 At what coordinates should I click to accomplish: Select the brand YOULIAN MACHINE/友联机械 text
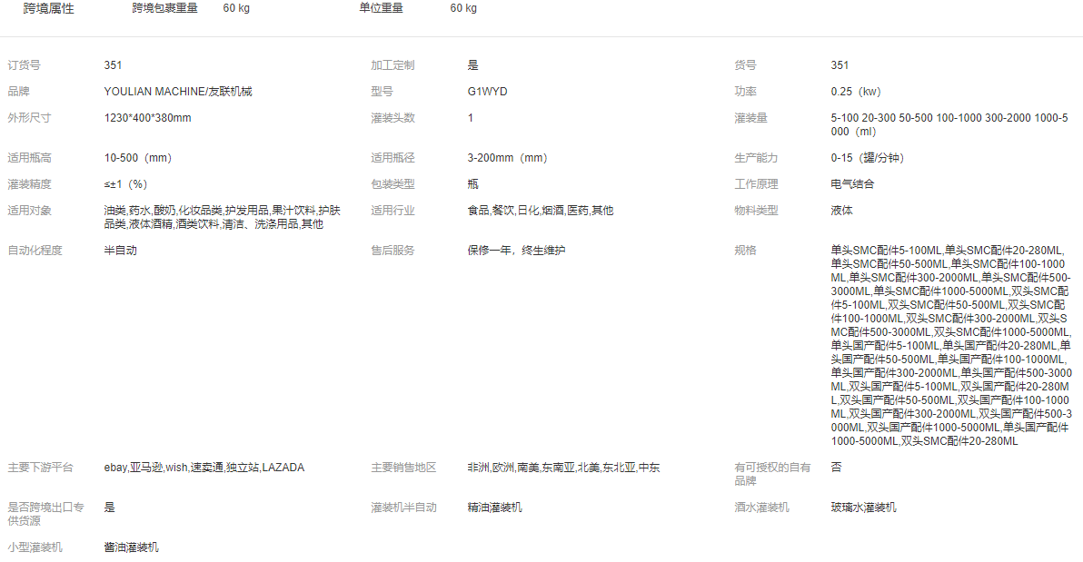(178, 92)
